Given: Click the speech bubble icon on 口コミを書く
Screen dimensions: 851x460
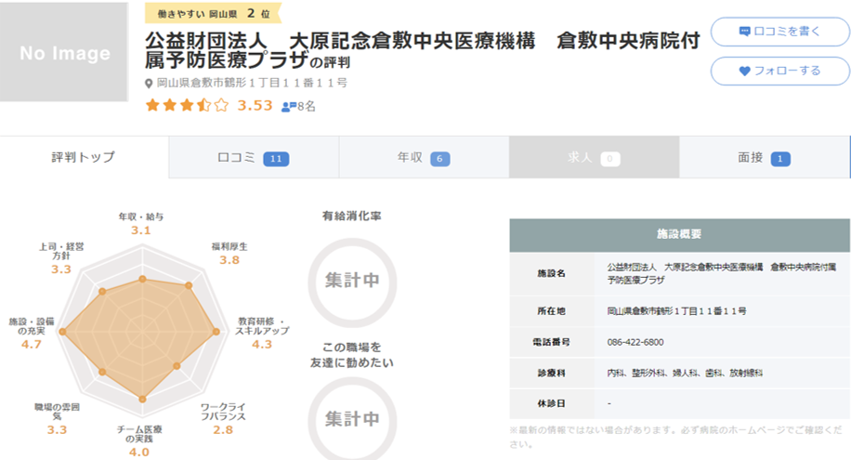Looking at the screenshot, I should tap(745, 32).
